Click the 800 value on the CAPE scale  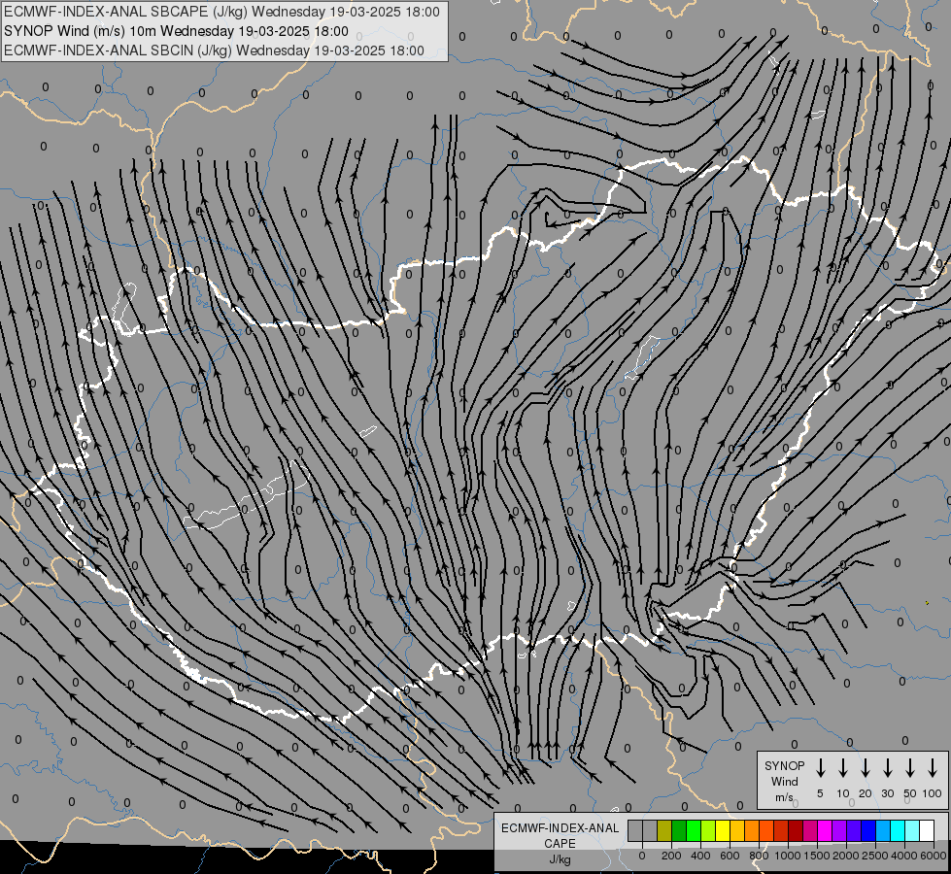tap(759, 856)
